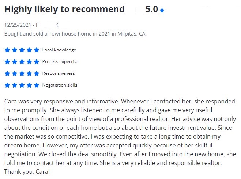Click the reviewer's initial "K" beside the date

coord(57,25)
